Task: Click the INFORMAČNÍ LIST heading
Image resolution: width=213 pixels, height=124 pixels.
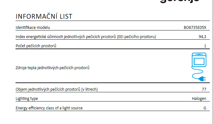Action: (x=44, y=16)
